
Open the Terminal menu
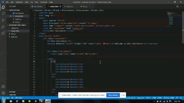[x=43, y=2]
